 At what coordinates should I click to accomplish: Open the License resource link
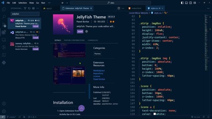click(97, 76)
